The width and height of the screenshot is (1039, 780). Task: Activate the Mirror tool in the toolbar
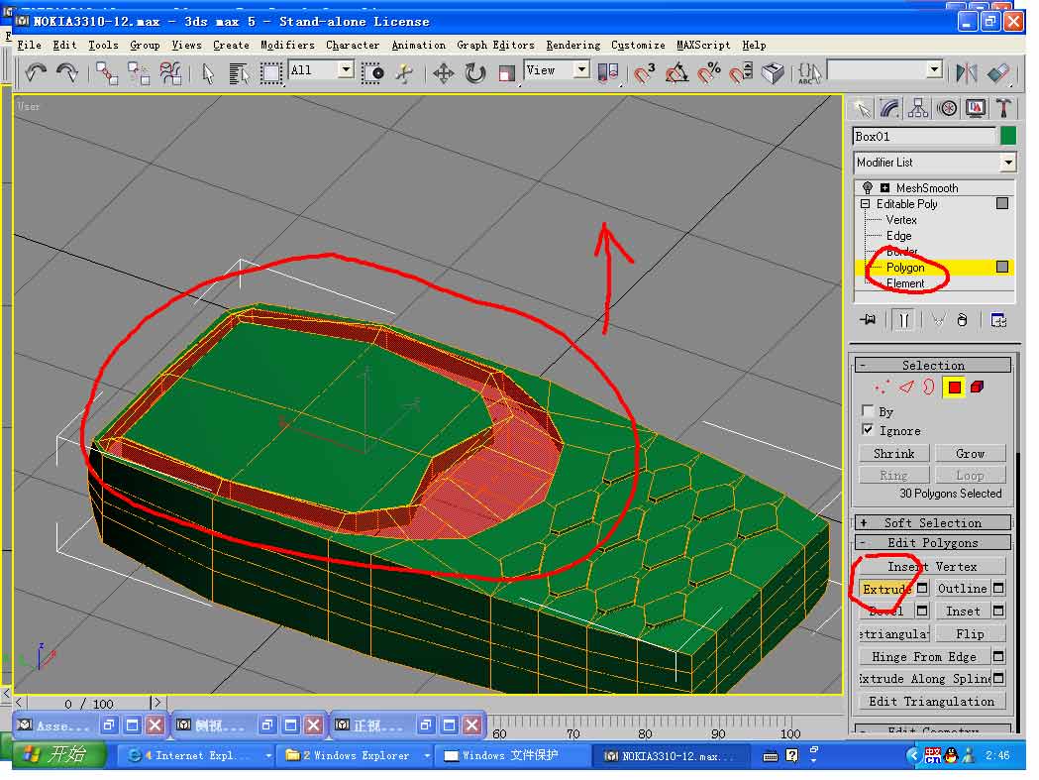pos(967,72)
